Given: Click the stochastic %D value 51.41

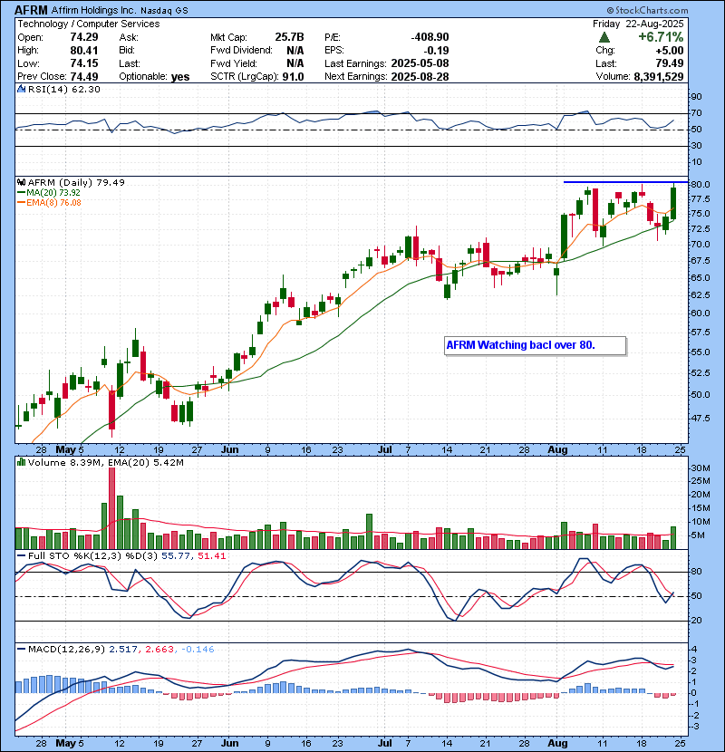Looking at the screenshot, I should click(x=211, y=556).
